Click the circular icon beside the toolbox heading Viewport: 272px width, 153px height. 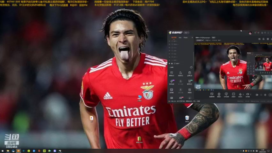point(191,67)
